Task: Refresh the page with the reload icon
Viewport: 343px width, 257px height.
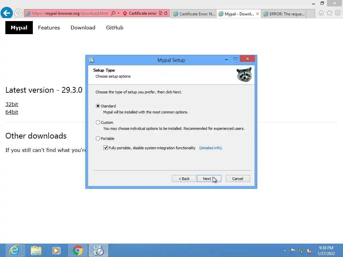Action: tap(166, 13)
